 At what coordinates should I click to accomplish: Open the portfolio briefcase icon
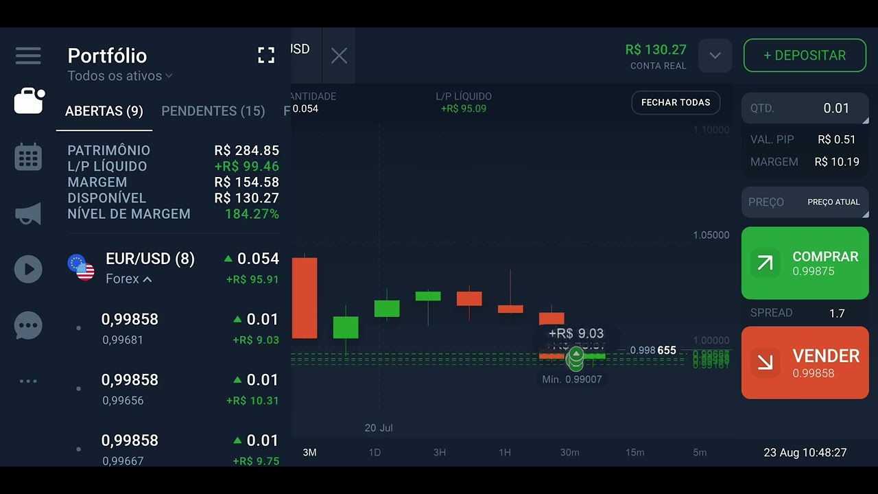29,102
